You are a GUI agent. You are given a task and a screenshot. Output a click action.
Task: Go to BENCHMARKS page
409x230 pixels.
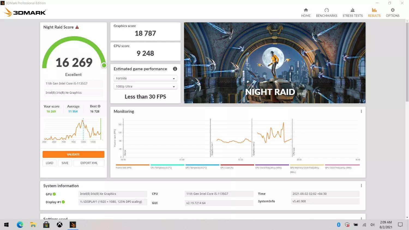[x=326, y=13]
